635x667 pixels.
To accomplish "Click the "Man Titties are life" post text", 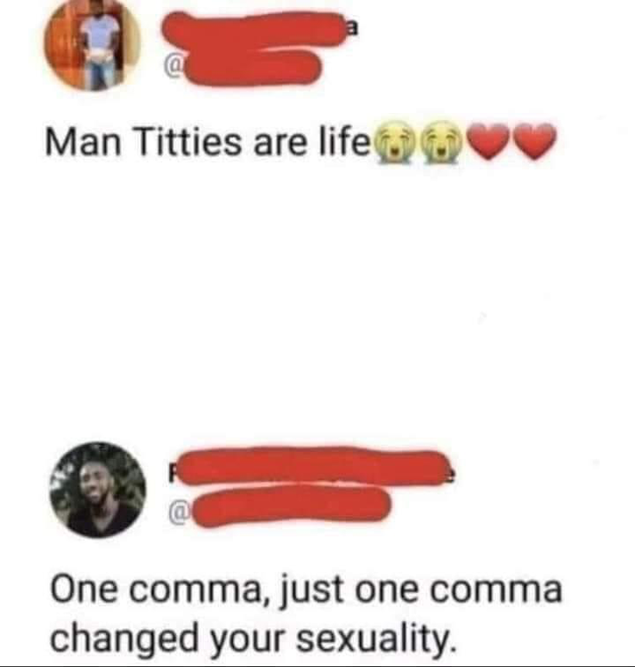I will [x=207, y=142].
